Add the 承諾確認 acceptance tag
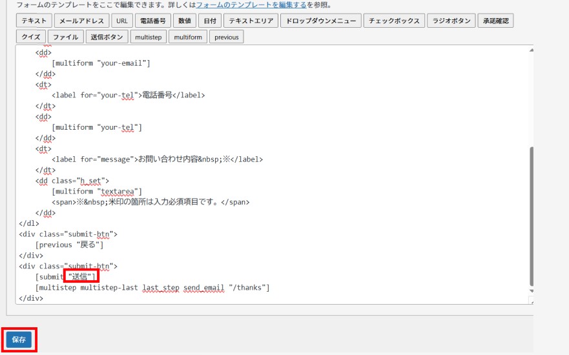Viewport: 569px width, 355px height. pos(496,21)
